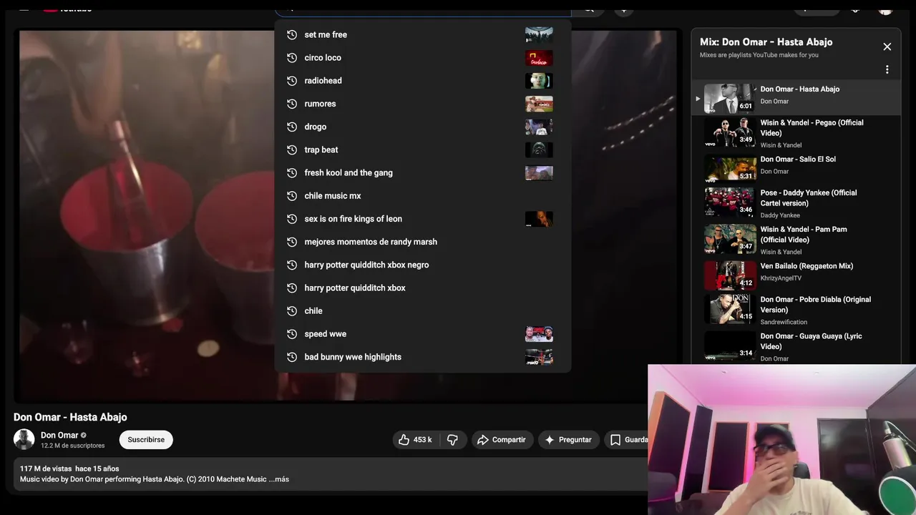This screenshot has height=515, width=916.
Task: Choose 'trap beat' suggestion text
Action: [x=321, y=149]
